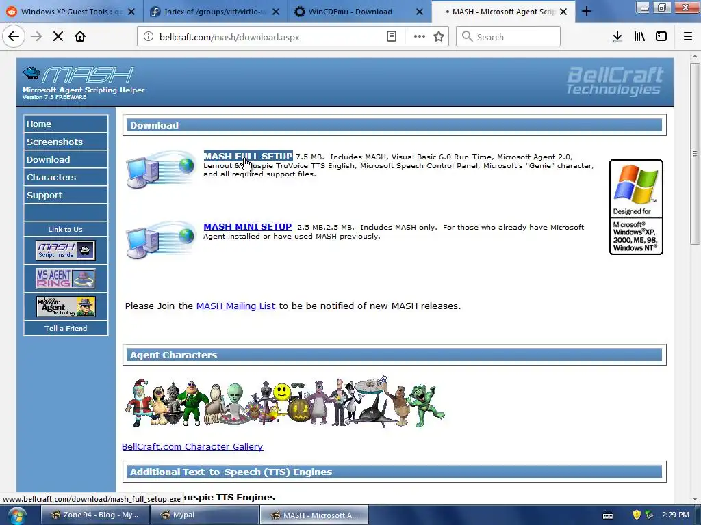
Task: Close the WinCDEmu Download tab
Action: click(420, 12)
